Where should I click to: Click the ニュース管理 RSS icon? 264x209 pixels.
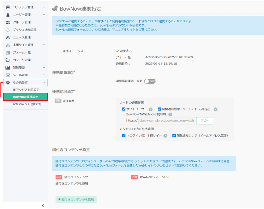tap(8, 37)
